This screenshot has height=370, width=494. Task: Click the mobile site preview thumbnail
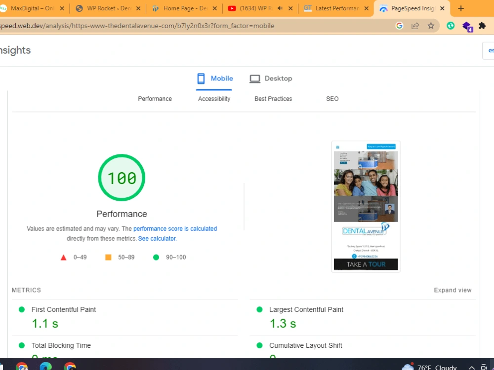366,206
